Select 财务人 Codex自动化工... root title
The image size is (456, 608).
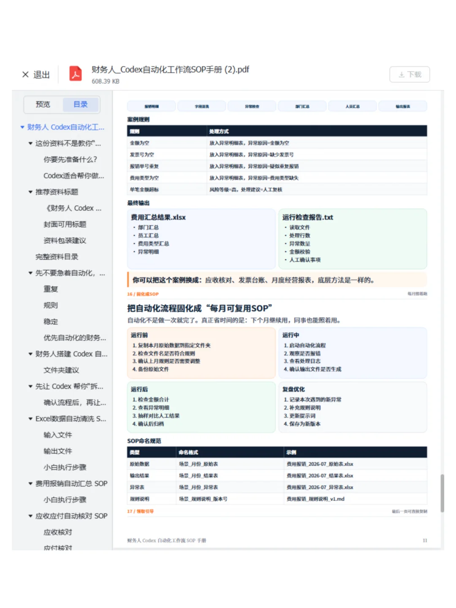pos(66,127)
